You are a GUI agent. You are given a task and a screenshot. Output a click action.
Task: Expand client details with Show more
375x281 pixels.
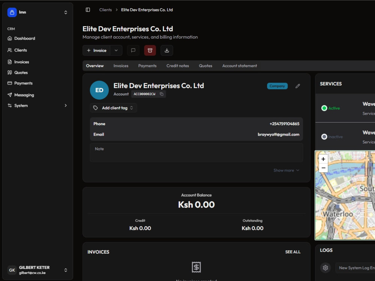[x=286, y=170]
